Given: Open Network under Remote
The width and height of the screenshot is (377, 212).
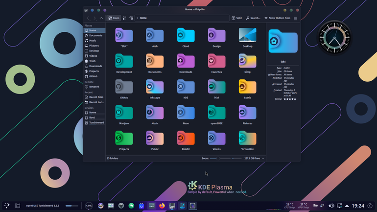Looking at the screenshot, I should [x=94, y=87].
